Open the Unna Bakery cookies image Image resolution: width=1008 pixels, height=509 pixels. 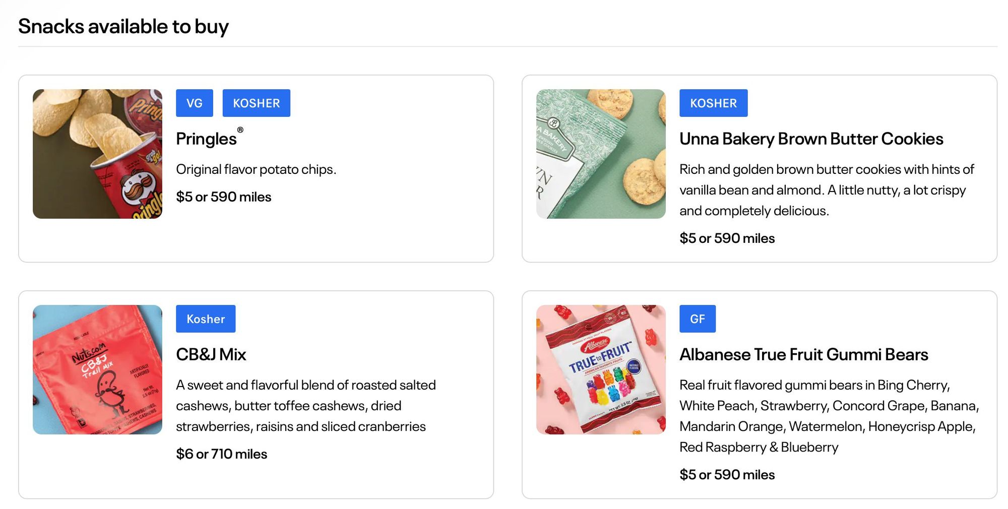[x=601, y=154]
